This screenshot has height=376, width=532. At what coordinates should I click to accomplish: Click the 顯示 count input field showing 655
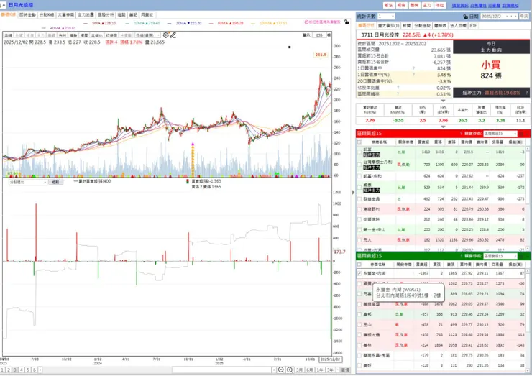319,35
